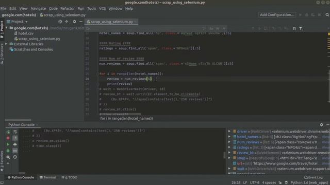This screenshot has width=330, height=185.
Task: Open the Terminal tool window
Action: point(48,177)
